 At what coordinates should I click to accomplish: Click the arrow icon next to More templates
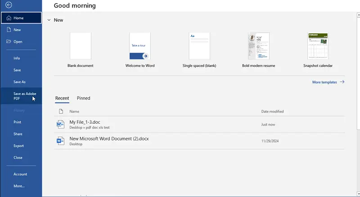click(342, 82)
